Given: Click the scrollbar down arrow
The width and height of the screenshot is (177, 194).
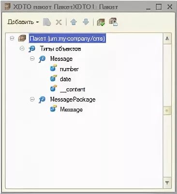Looking at the screenshot, I should (167, 183).
